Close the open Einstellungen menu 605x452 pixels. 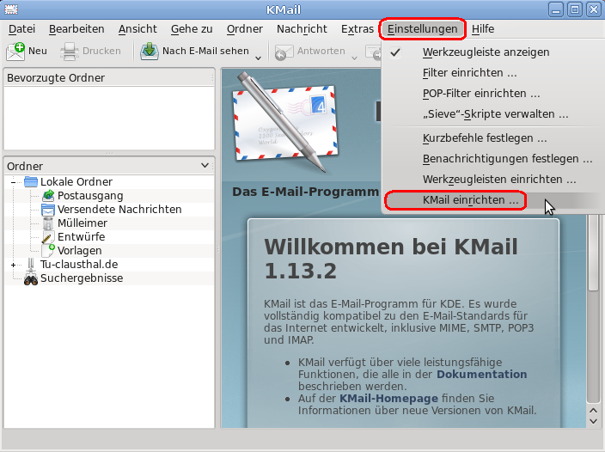[423, 29]
